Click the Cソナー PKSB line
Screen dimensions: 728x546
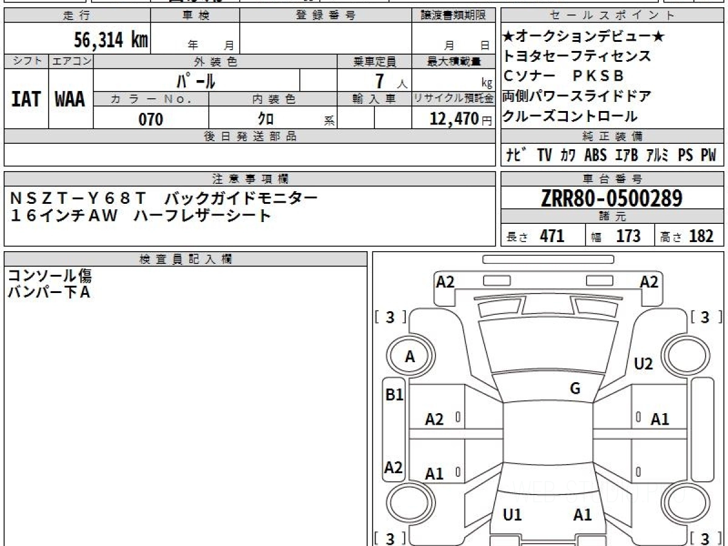tap(564, 76)
